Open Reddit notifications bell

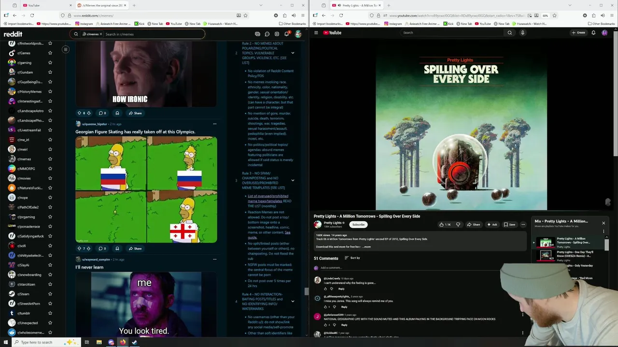pyautogui.click(x=286, y=34)
